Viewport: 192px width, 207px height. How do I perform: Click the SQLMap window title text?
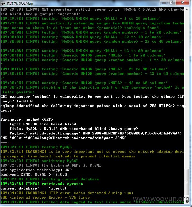click(x=20, y=3)
